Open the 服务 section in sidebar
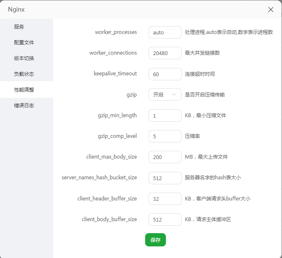This screenshot has height=258, width=282. pyautogui.click(x=19, y=27)
